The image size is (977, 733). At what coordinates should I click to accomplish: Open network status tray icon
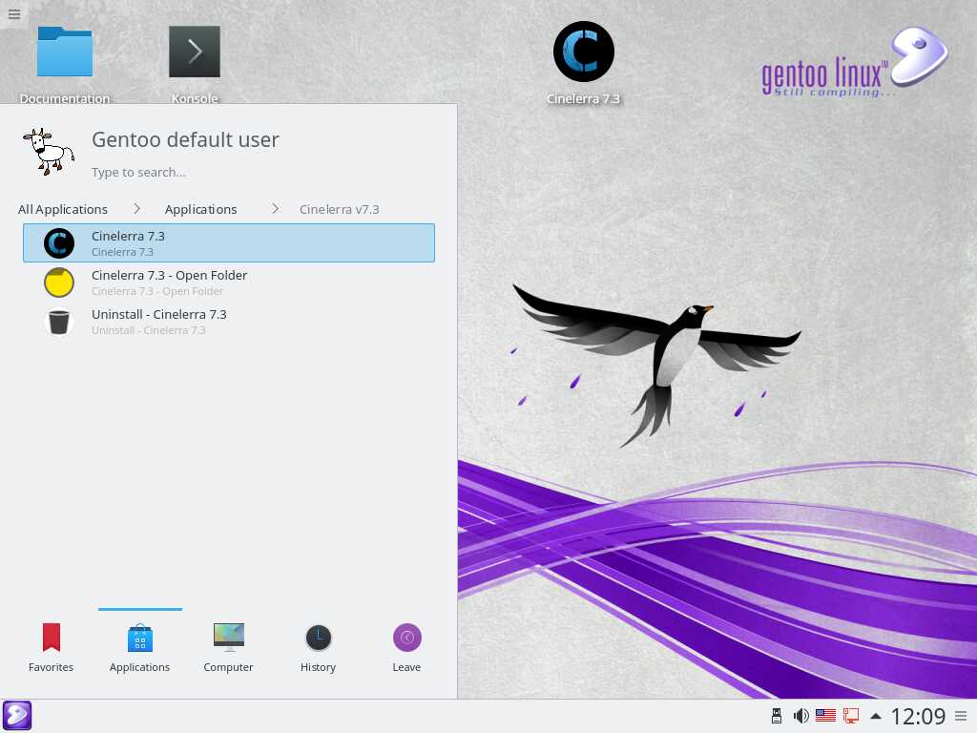pyautogui.click(x=850, y=716)
